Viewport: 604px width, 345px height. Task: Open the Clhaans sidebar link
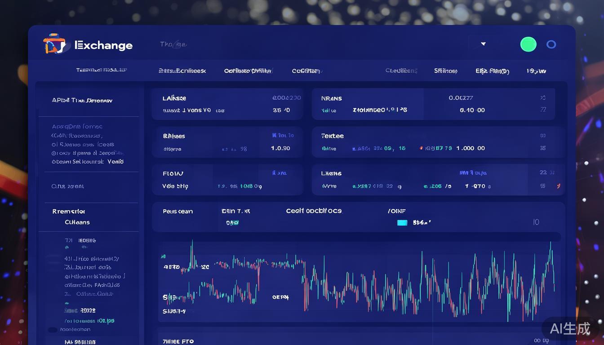tap(77, 222)
